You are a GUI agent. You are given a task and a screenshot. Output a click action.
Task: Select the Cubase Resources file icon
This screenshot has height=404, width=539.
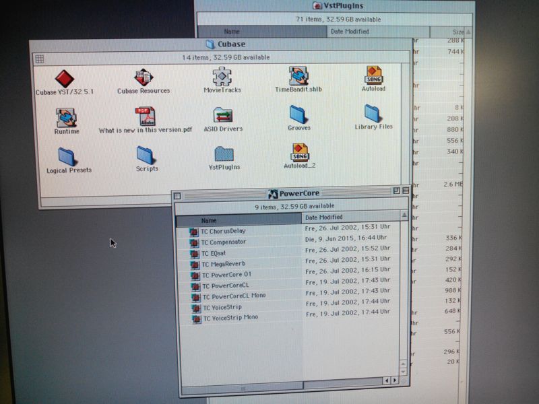(x=144, y=77)
